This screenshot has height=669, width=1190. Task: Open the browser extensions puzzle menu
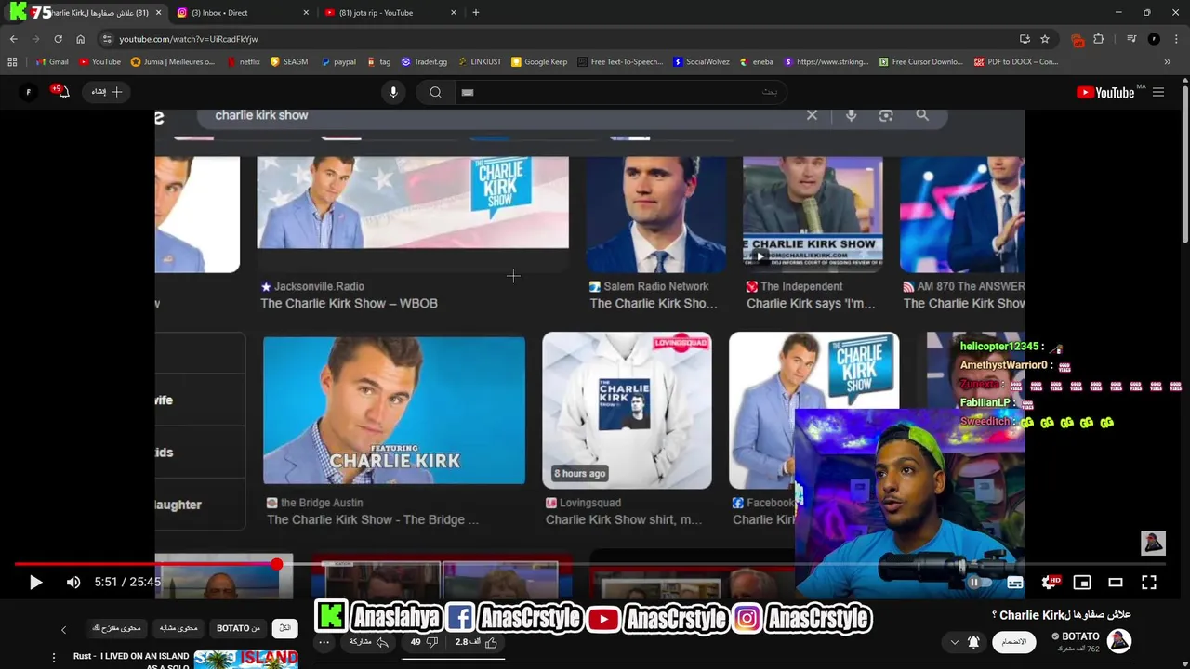pos(1099,39)
